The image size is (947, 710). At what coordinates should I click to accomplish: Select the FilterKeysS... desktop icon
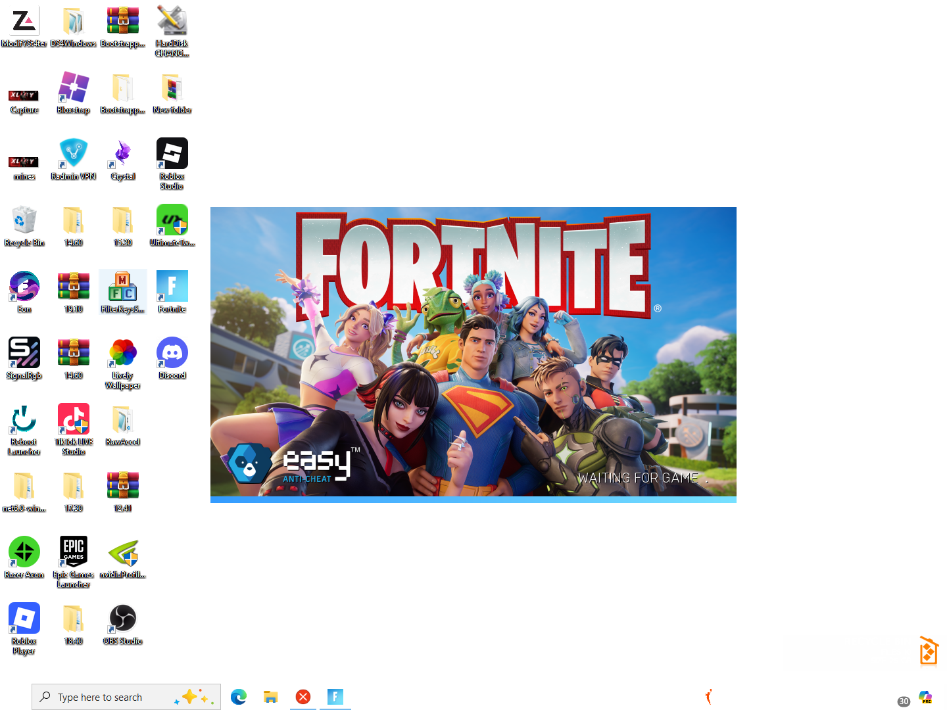click(123, 292)
